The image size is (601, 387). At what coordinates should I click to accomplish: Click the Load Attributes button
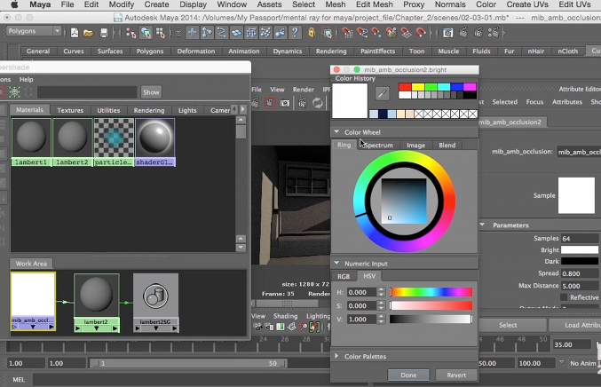575,325
